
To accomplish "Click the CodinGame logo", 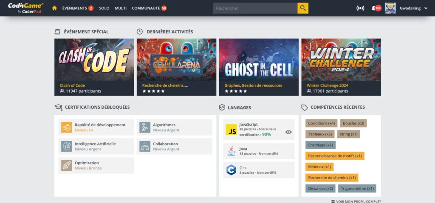I will 25,8.
